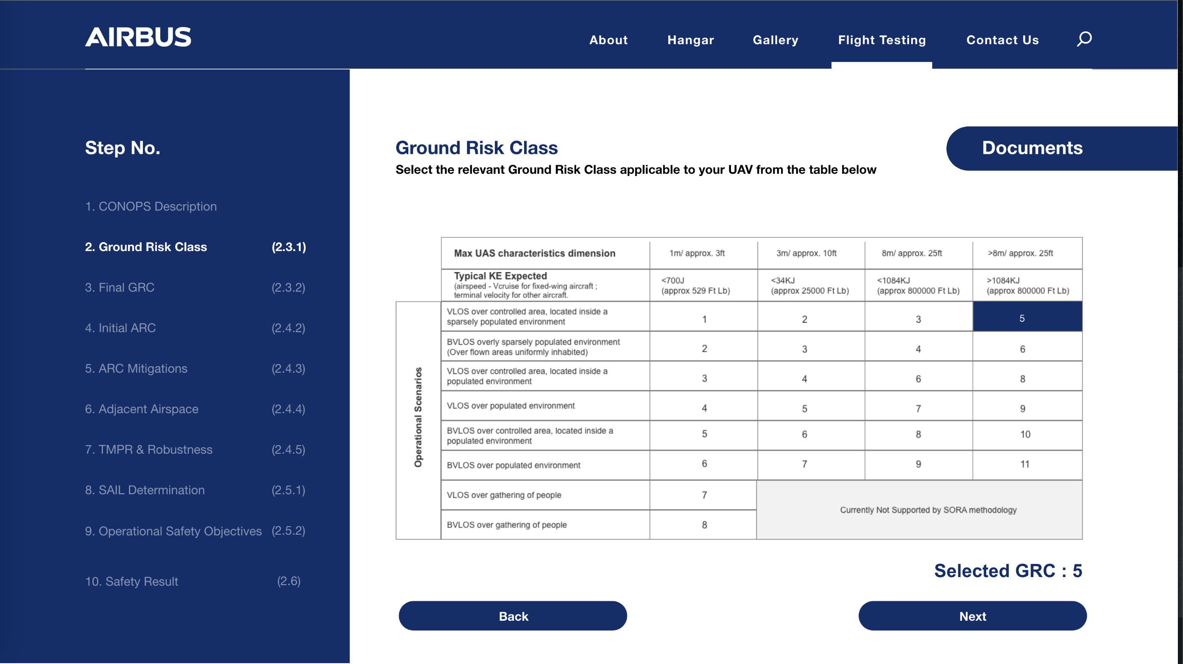
Task: Click the Airbus logo
Action: pos(138,37)
